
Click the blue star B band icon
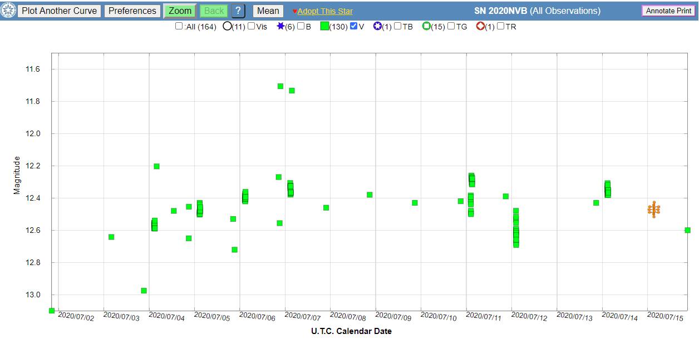click(280, 26)
